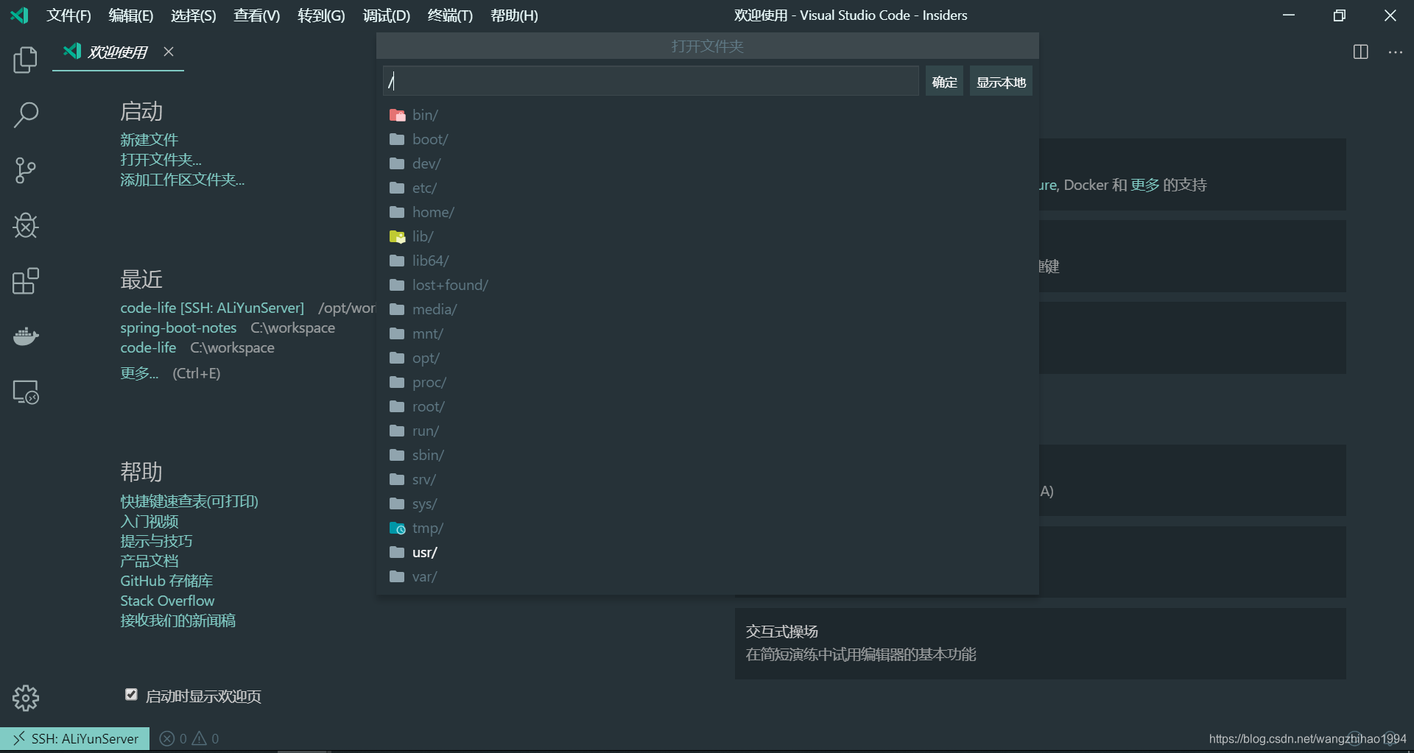Click the 接收我们的新闻稿 link
The image size is (1414, 753).
coord(178,621)
